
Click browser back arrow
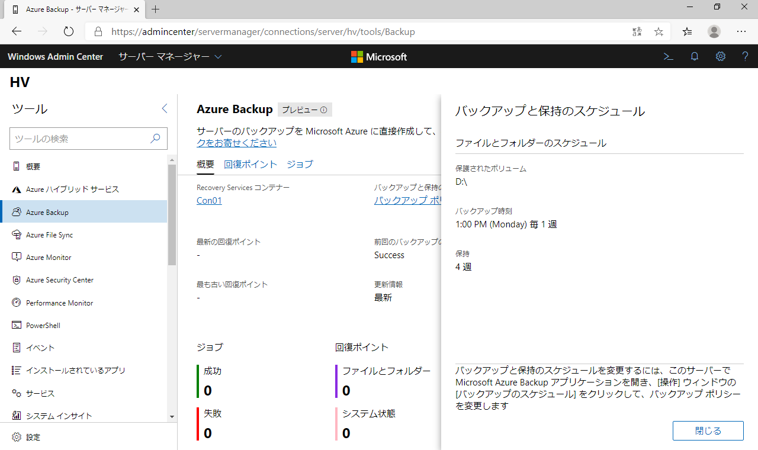click(17, 32)
